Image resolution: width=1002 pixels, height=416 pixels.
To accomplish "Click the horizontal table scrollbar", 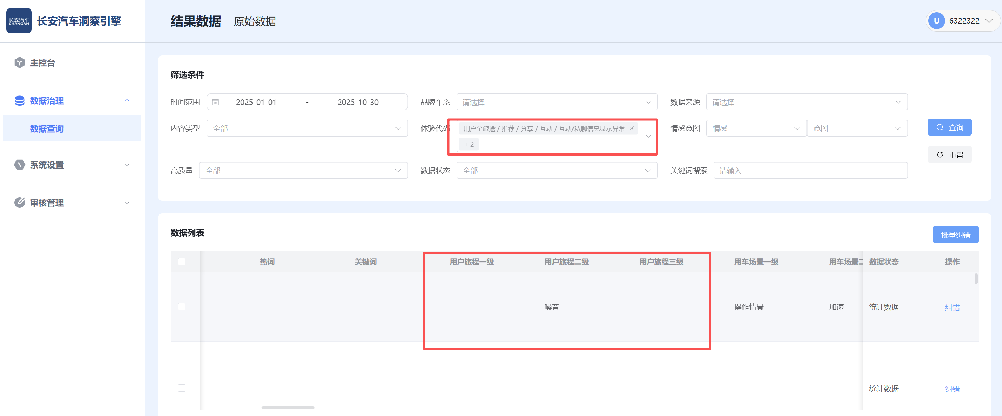I will click(288, 408).
